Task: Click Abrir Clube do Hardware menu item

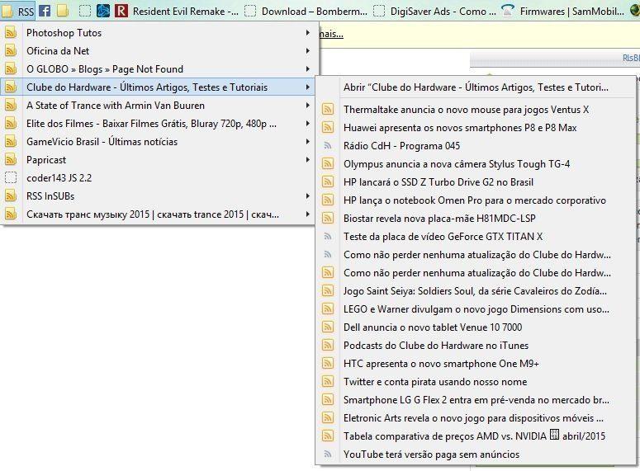Action: (476, 87)
